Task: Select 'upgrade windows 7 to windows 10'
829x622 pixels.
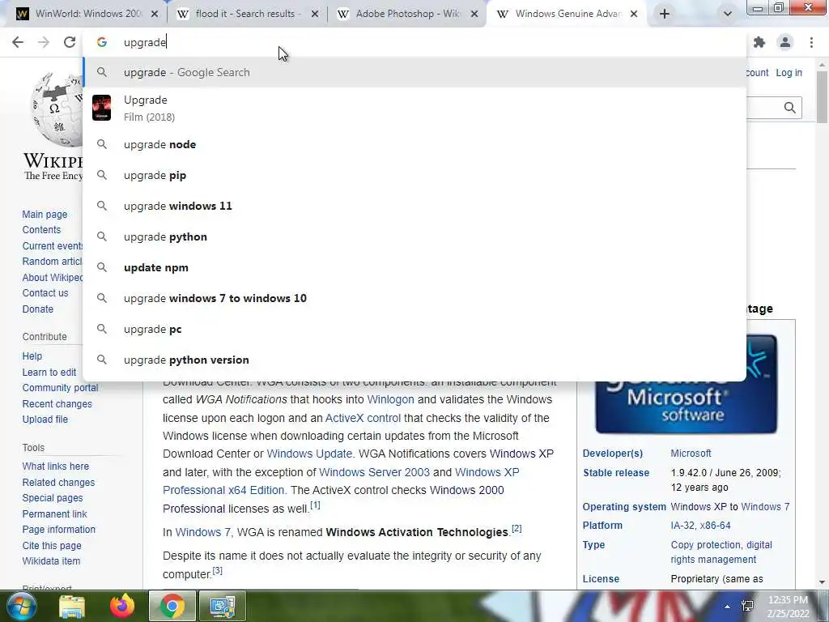Action: coord(414,298)
